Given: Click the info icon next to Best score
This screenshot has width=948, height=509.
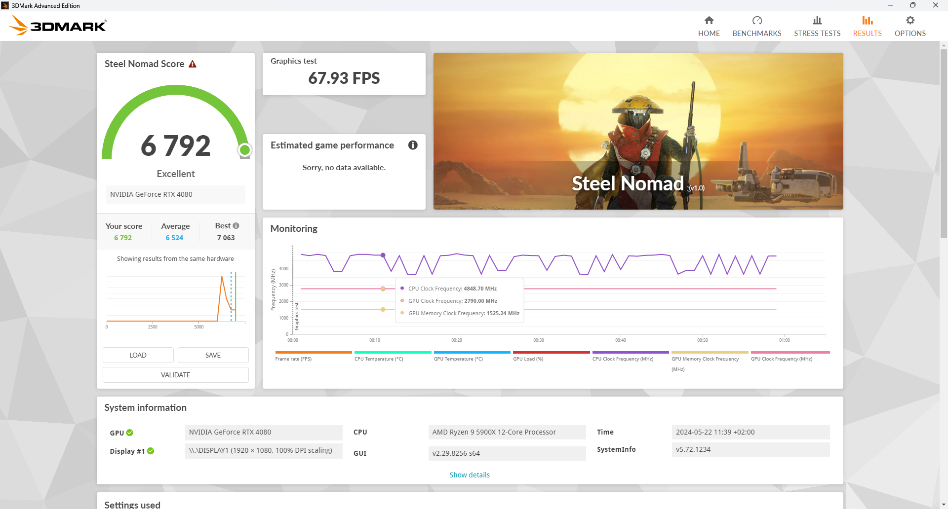Looking at the screenshot, I should pos(236,226).
